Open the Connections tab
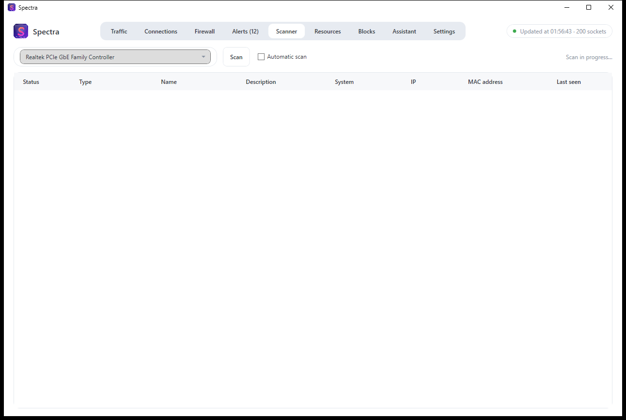The width and height of the screenshot is (626, 420). click(x=161, y=32)
